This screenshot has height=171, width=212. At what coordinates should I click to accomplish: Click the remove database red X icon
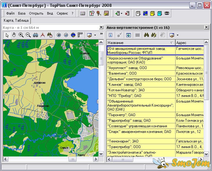click(127, 13)
